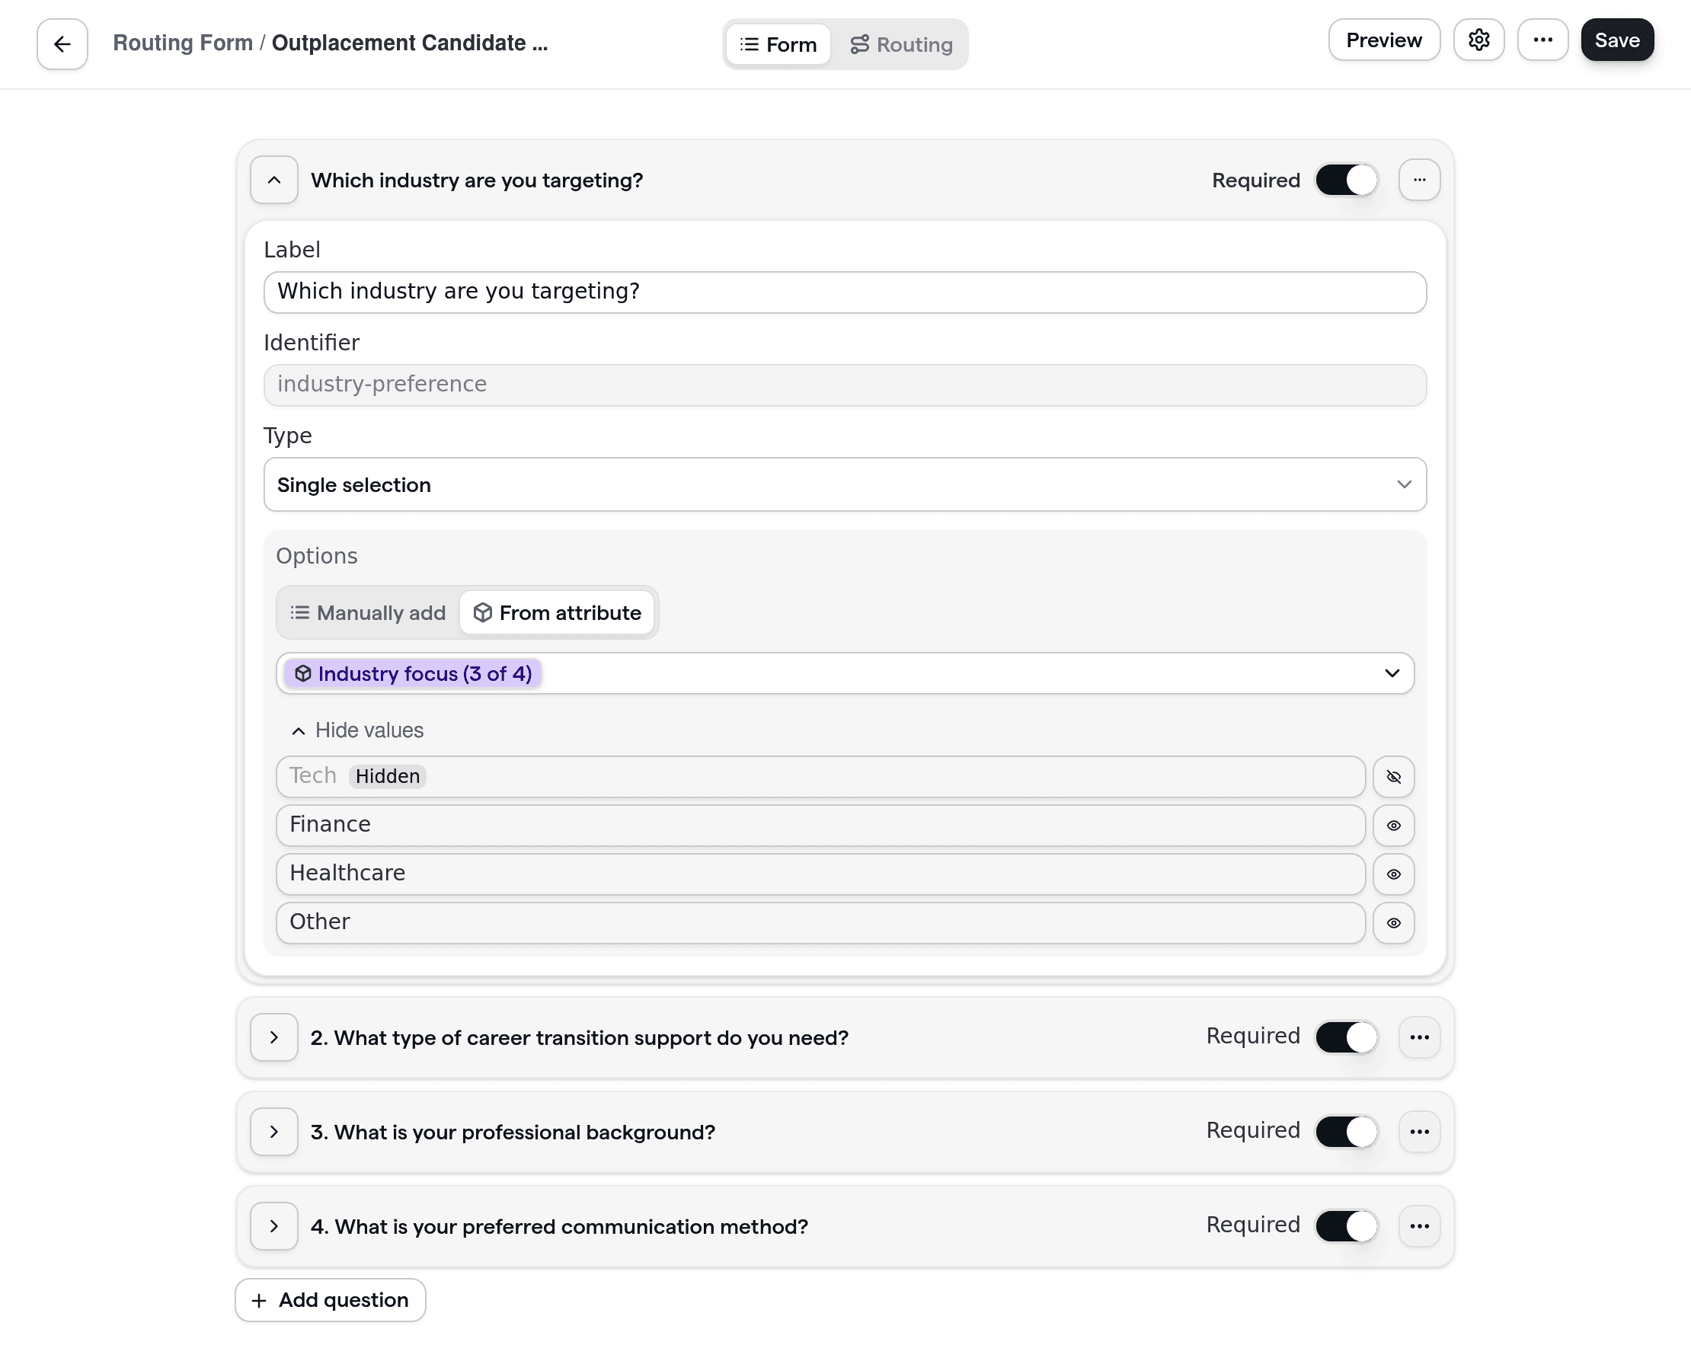Viewport: 1691px width, 1345px height.
Task: Hide the Finance option value
Action: [1394, 825]
